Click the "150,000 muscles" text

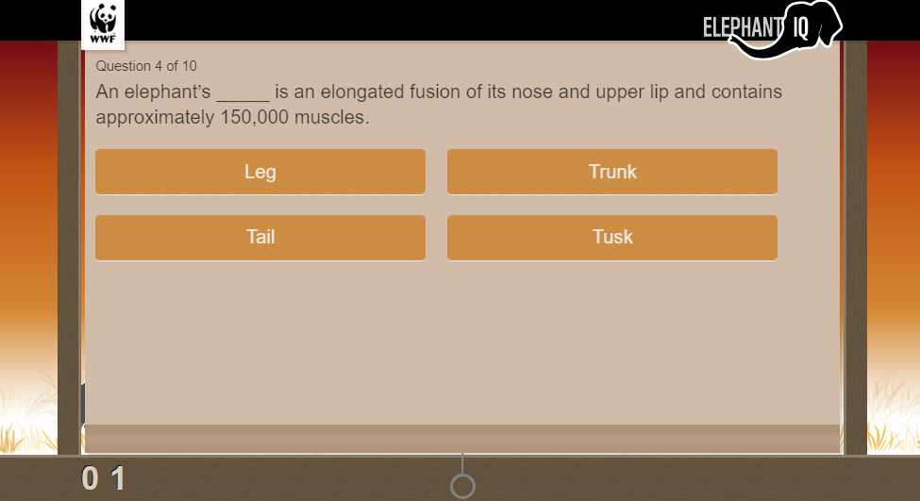pyautogui.click(x=294, y=117)
